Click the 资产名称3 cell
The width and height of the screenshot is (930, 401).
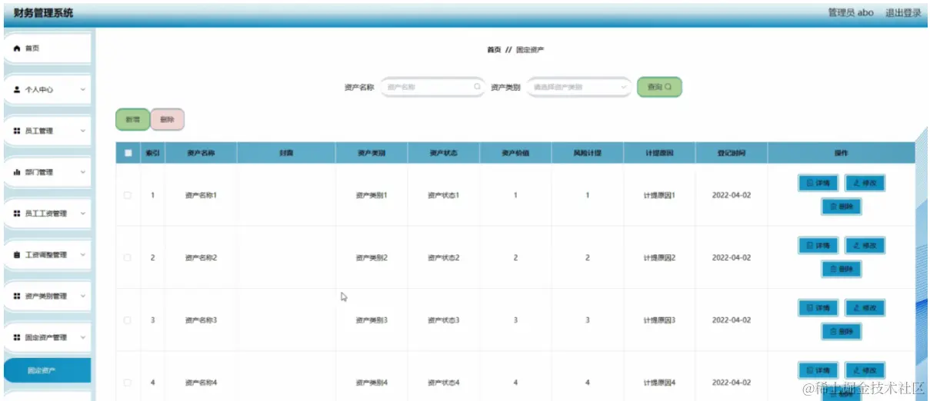tap(201, 320)
